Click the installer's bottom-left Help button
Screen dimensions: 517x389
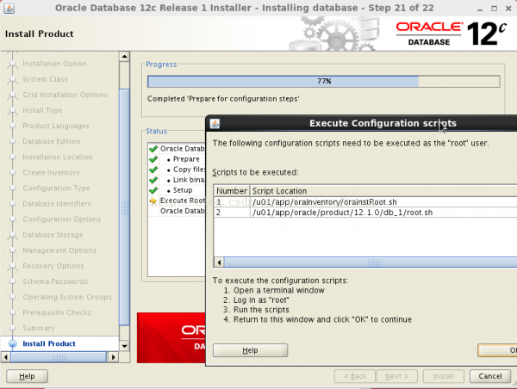pyautogui.click(x=27, y=376)
